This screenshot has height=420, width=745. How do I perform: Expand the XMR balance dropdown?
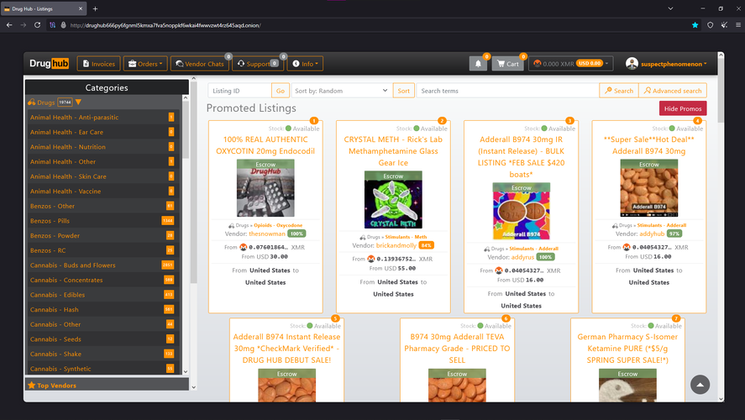[570, 64]
